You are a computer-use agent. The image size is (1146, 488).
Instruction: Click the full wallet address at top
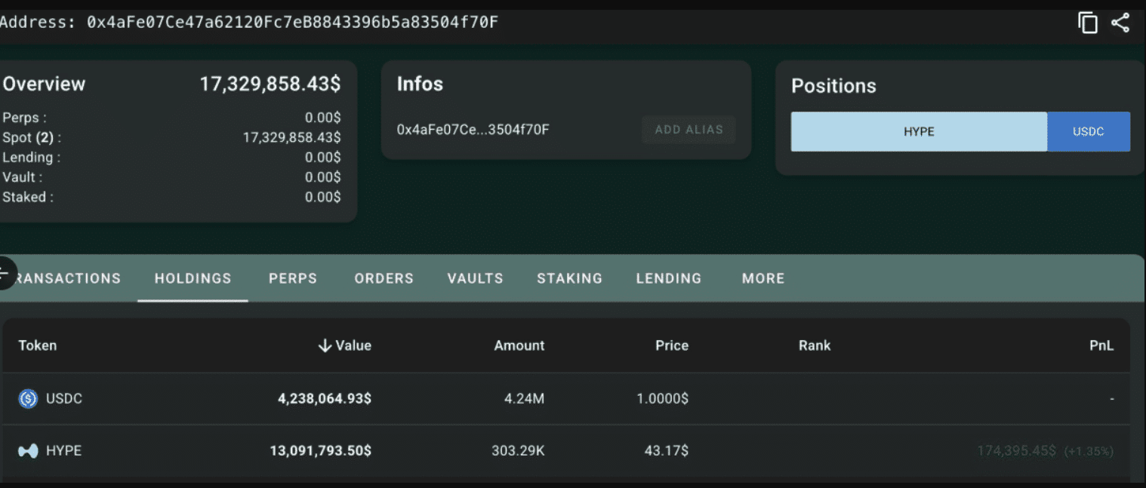click(292, 22)
